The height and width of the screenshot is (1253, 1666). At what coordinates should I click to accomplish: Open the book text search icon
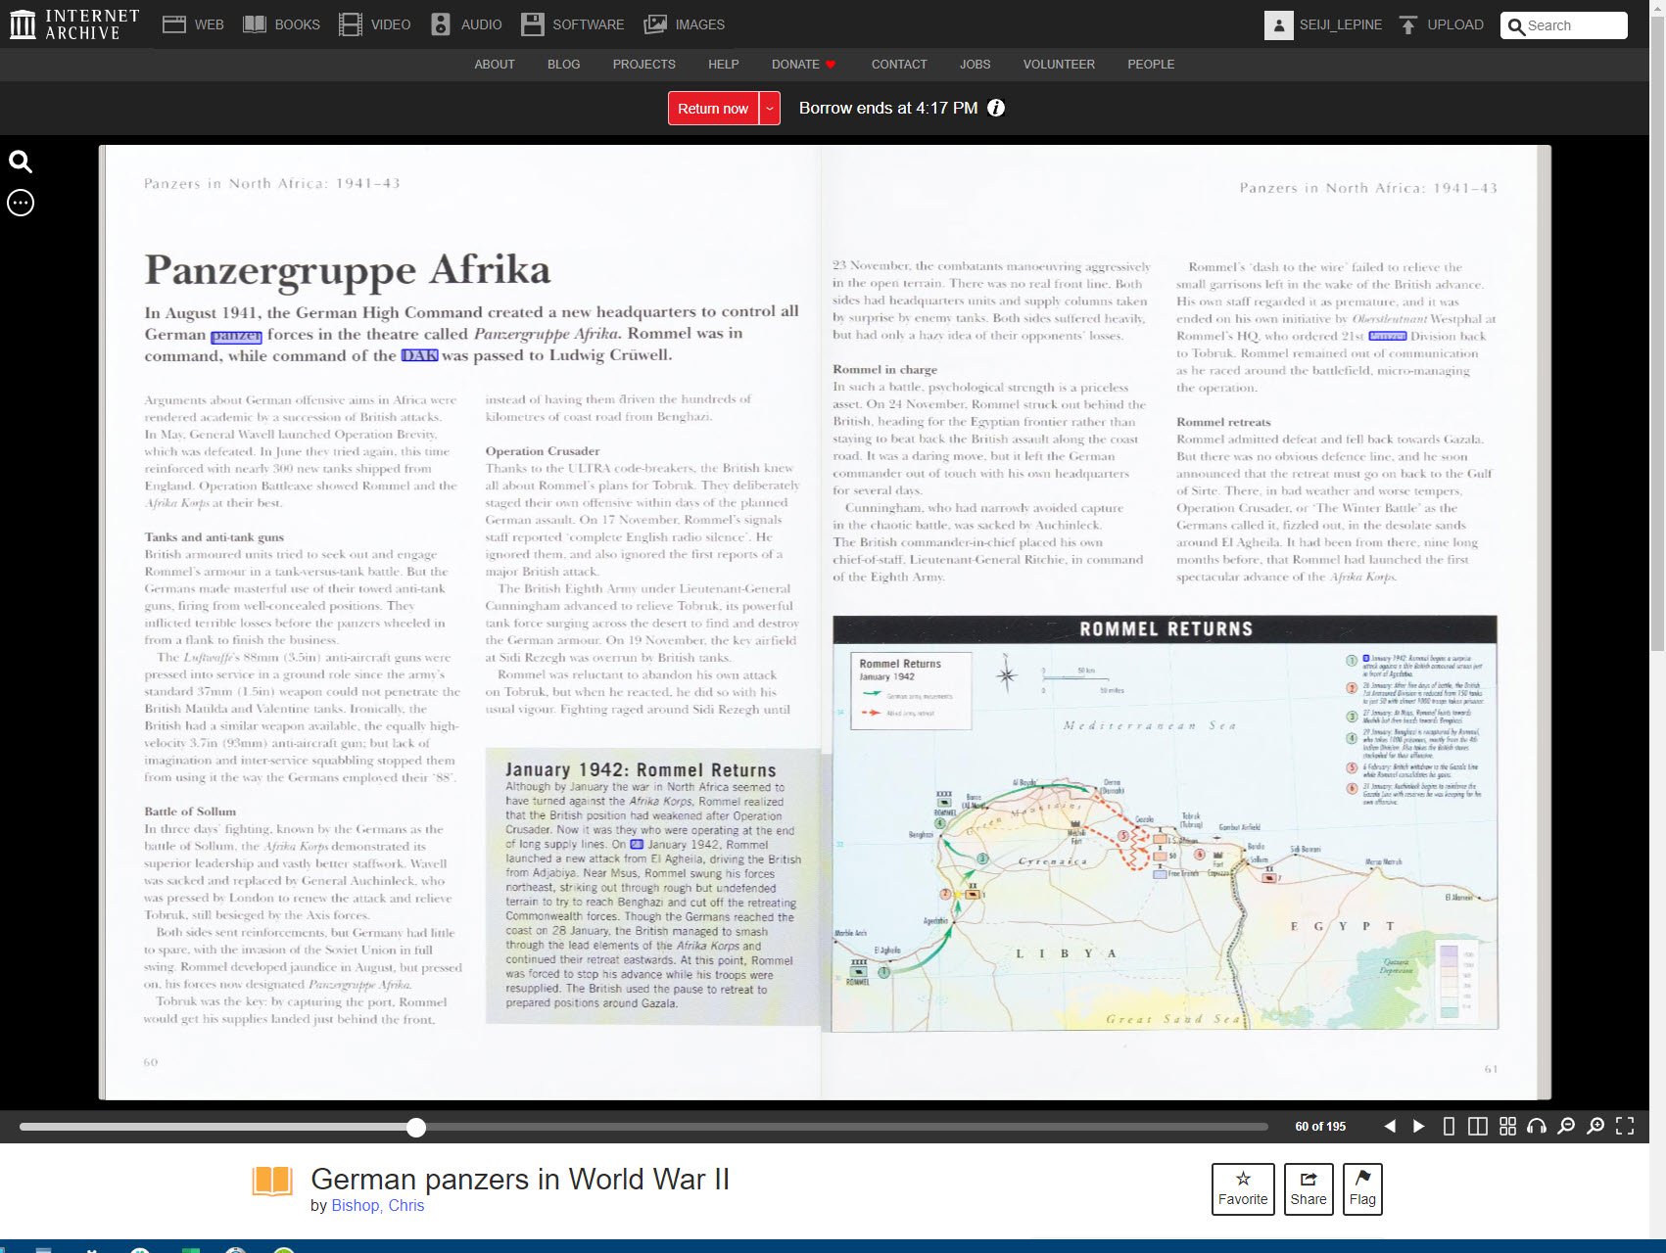click(x=21, y=162)
